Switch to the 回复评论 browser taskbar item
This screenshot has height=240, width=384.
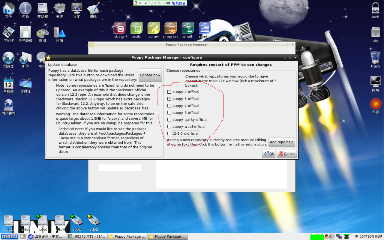tap(46, 236)
